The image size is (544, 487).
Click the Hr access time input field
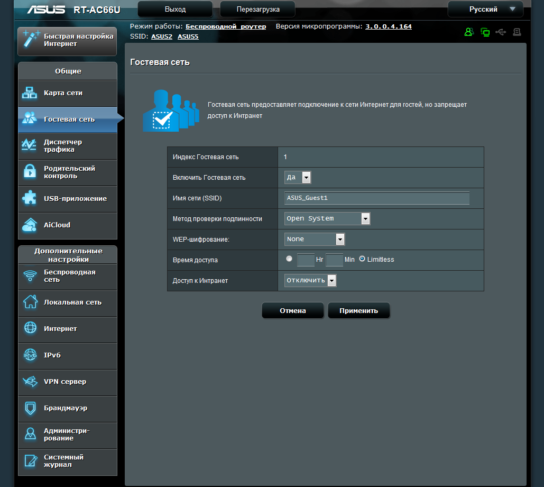pos(306,260)
